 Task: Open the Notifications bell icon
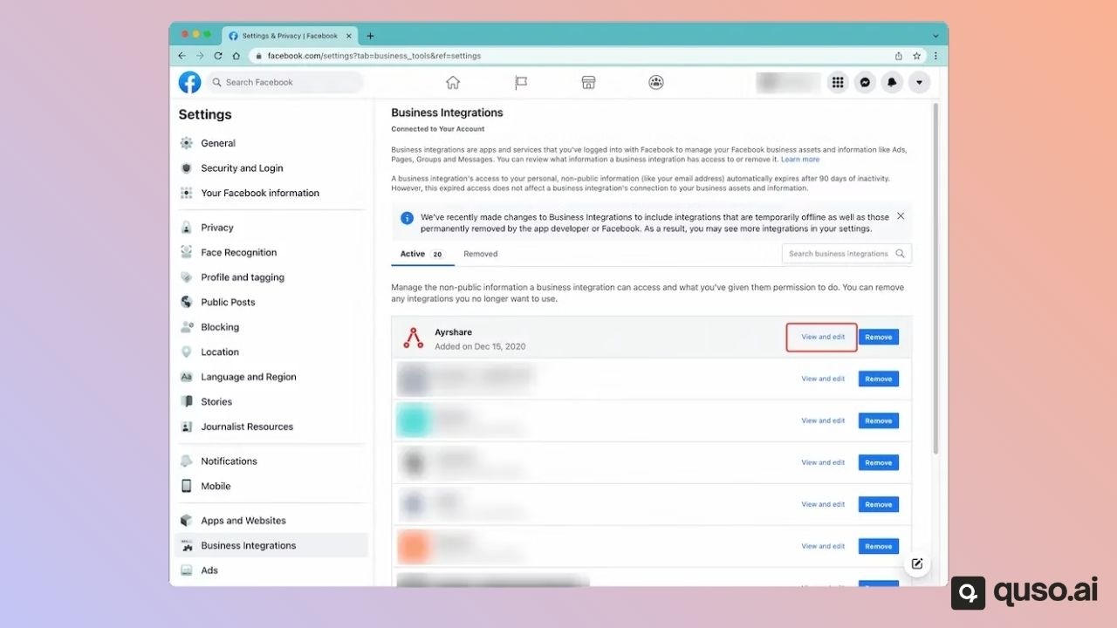coord(892,82)
